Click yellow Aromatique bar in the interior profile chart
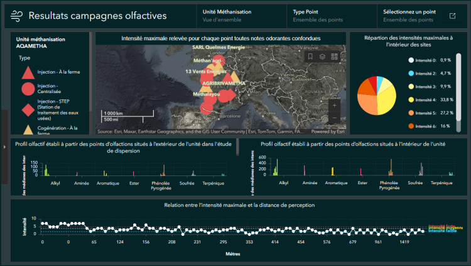 coord(332,171)
